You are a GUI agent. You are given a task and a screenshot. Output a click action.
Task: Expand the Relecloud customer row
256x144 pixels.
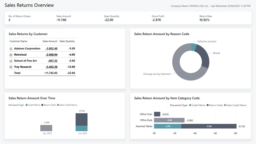11,55
